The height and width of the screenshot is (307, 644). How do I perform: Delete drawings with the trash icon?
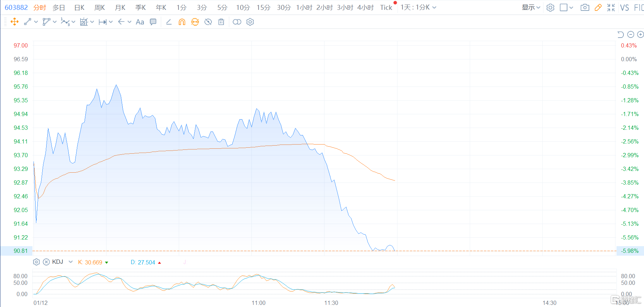click(221, 22)
